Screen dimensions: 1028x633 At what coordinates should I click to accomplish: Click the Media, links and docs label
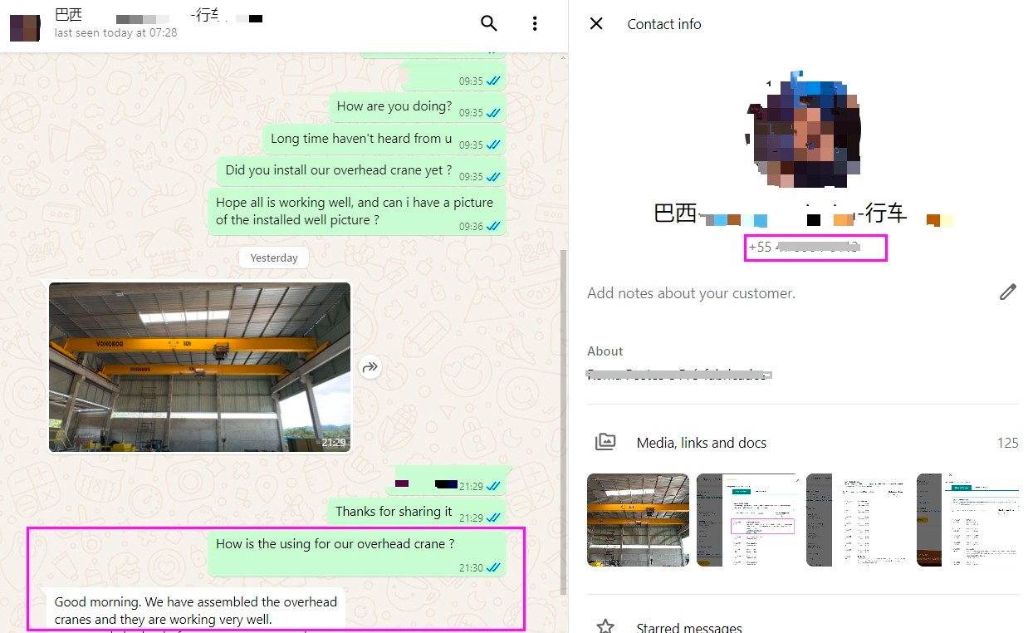click(701, 443)
